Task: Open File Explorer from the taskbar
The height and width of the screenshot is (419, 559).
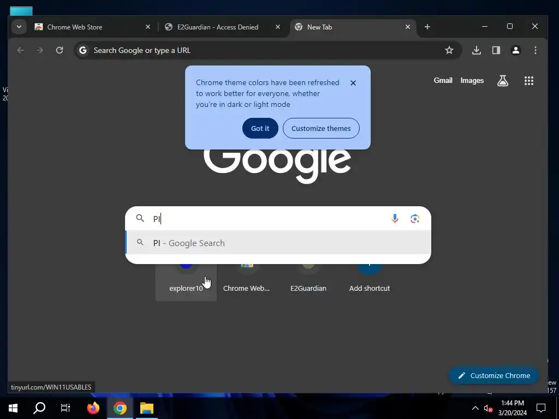Action: [x=146, y=408]
